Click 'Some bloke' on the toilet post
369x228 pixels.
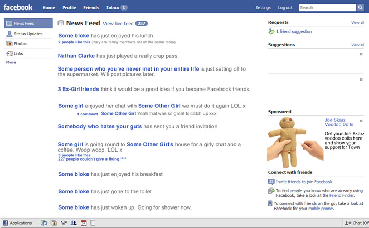(x=74, y=191)
